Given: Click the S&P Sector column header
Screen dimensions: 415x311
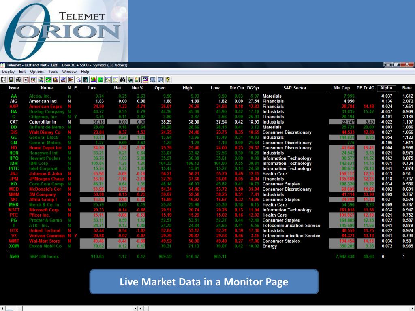Looking at the screenshot, I should (295, 88).
